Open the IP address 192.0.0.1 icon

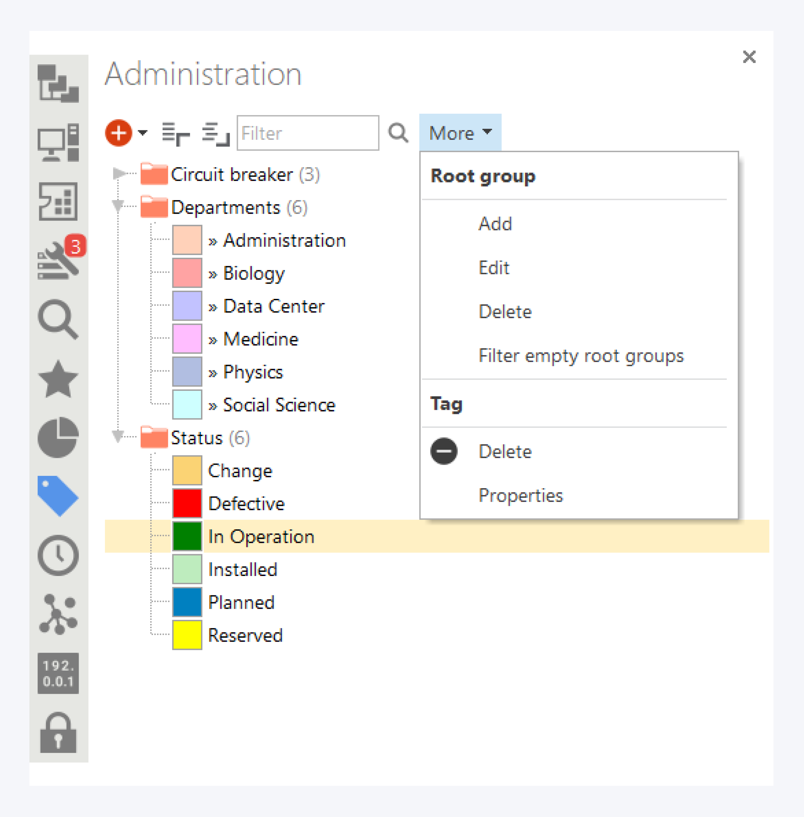58,673
